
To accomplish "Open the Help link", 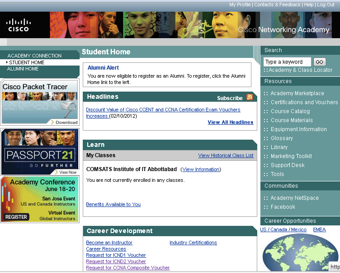I will coord(309,4).
